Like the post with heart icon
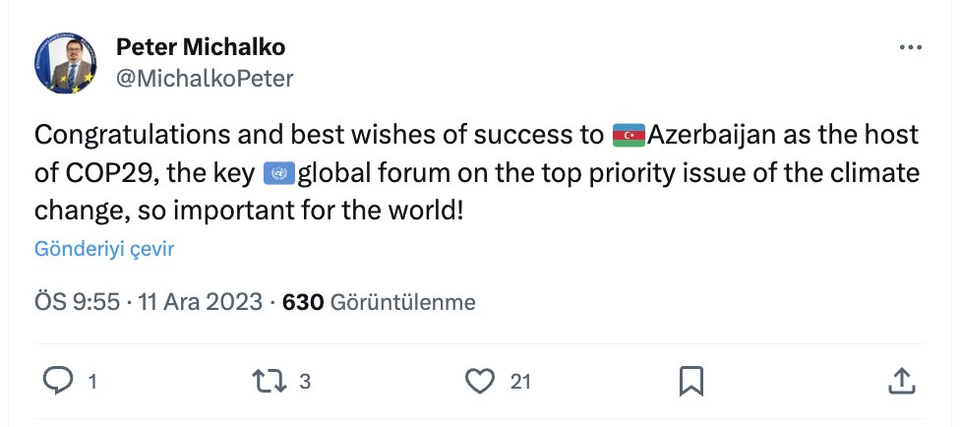 480,382
